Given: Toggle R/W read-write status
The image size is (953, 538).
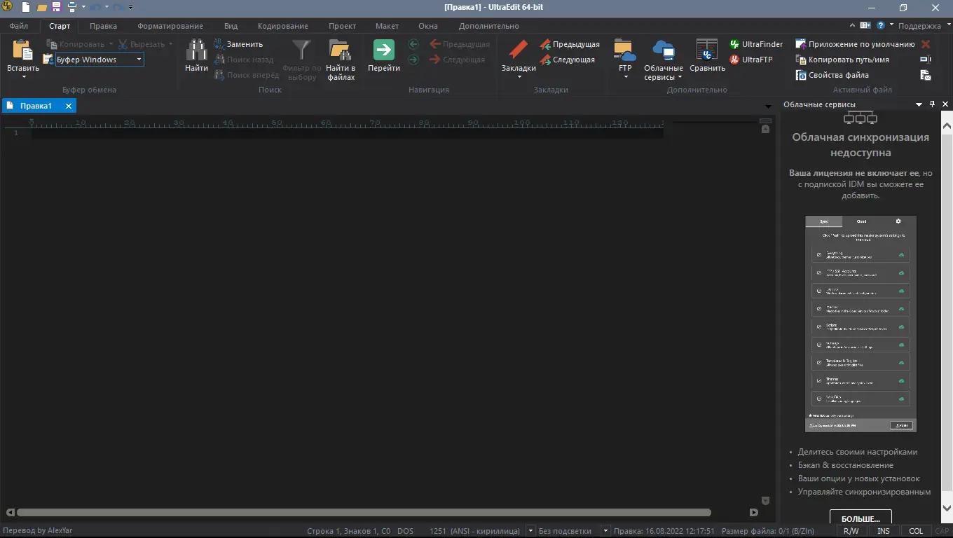Looking at the screenshot, I should (x=851, y=531).
